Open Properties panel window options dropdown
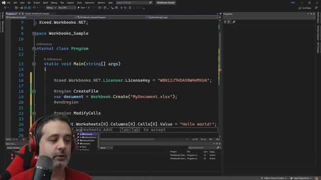 pos(308,14)
